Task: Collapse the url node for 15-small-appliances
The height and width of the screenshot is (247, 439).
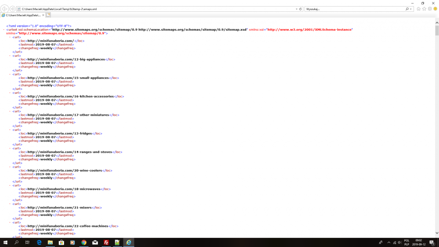Action: pos(10,74)
